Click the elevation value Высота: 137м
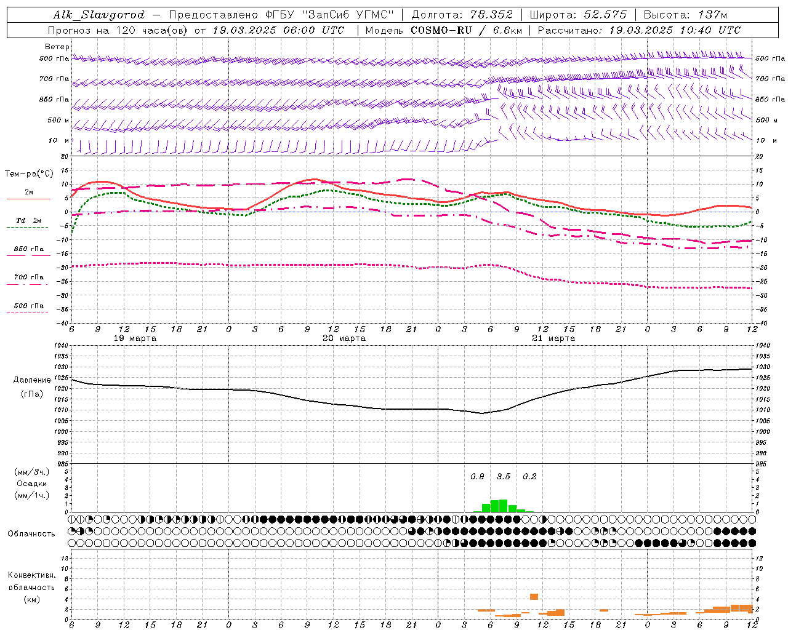This screenshot has height=630, width=788. tap(685, 15)
